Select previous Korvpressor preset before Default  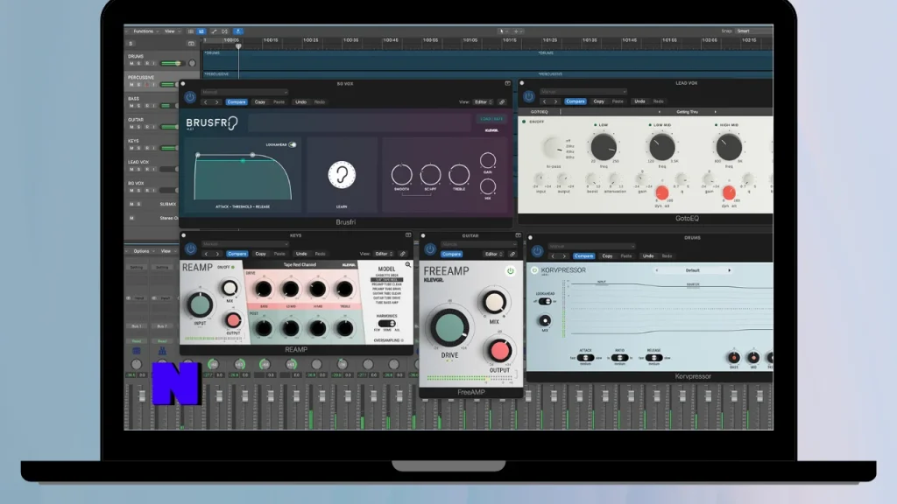click(x=657, y=270)
